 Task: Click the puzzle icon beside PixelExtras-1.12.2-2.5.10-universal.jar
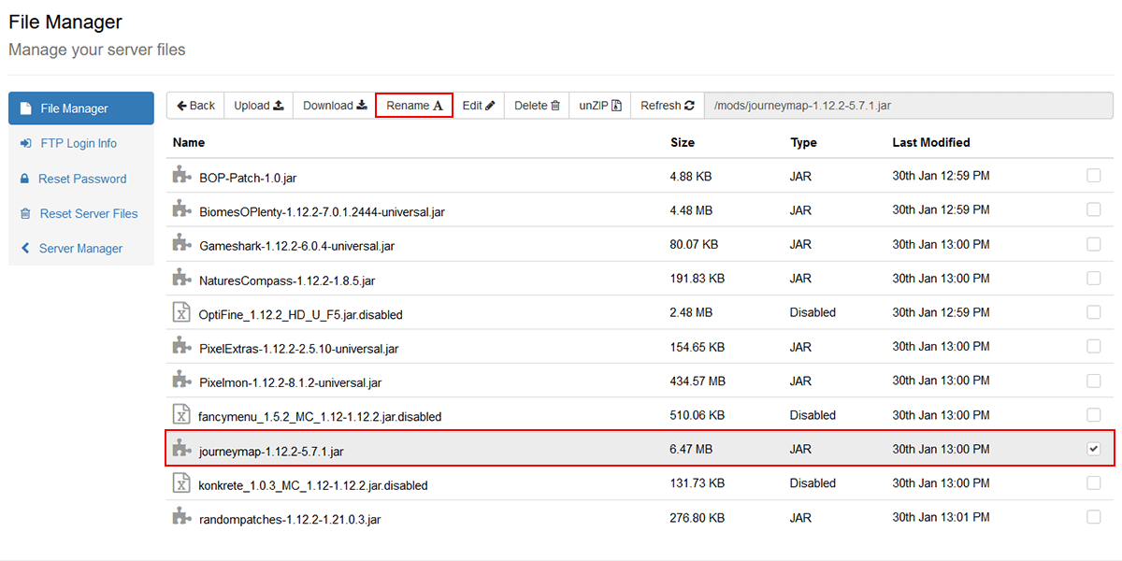click(x=181, y=346)
